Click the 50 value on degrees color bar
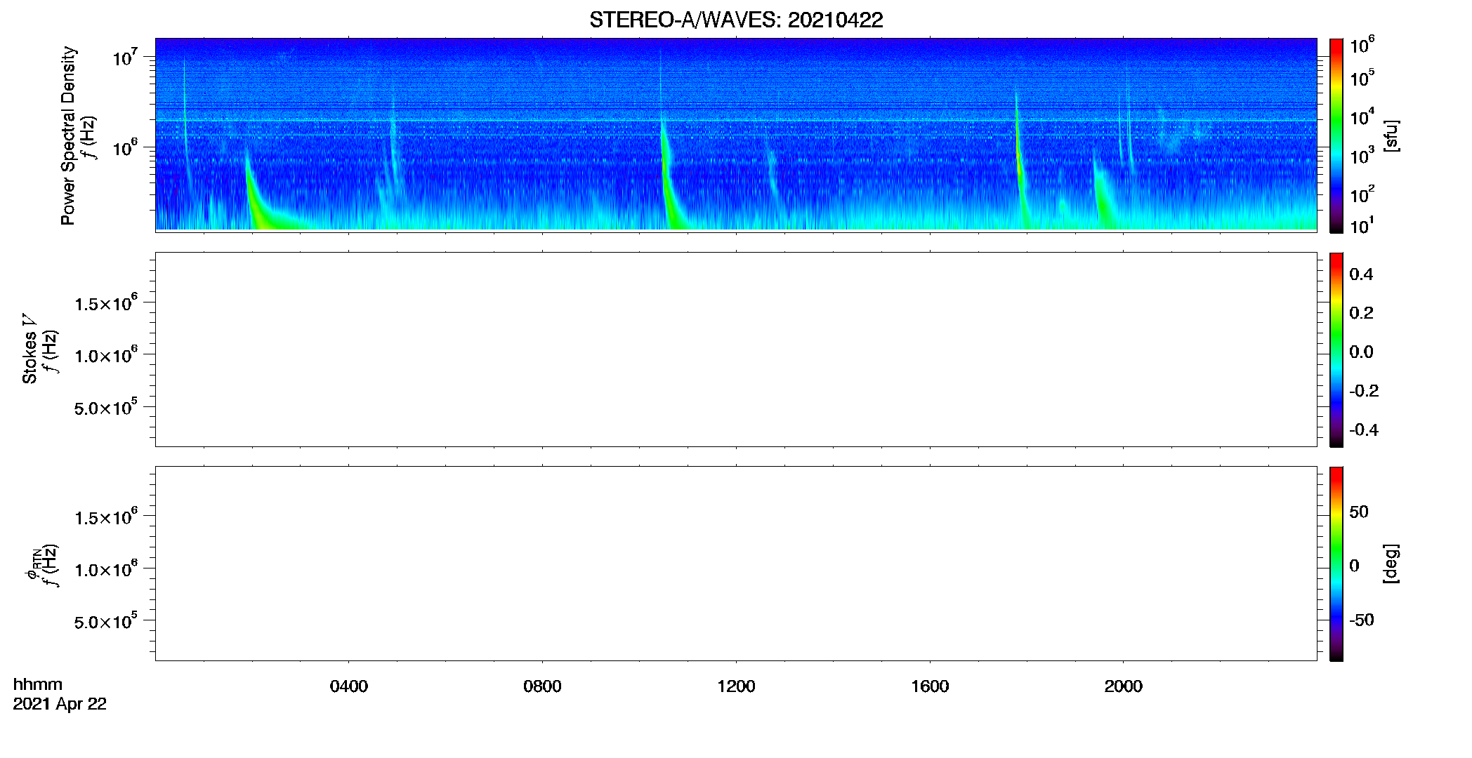This screenshot has width=1472, height=758. (x=1359, y=512)
